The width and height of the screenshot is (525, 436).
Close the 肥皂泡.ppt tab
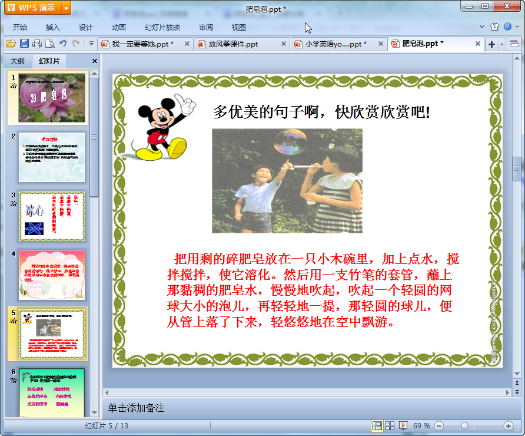tap(478, 44)
